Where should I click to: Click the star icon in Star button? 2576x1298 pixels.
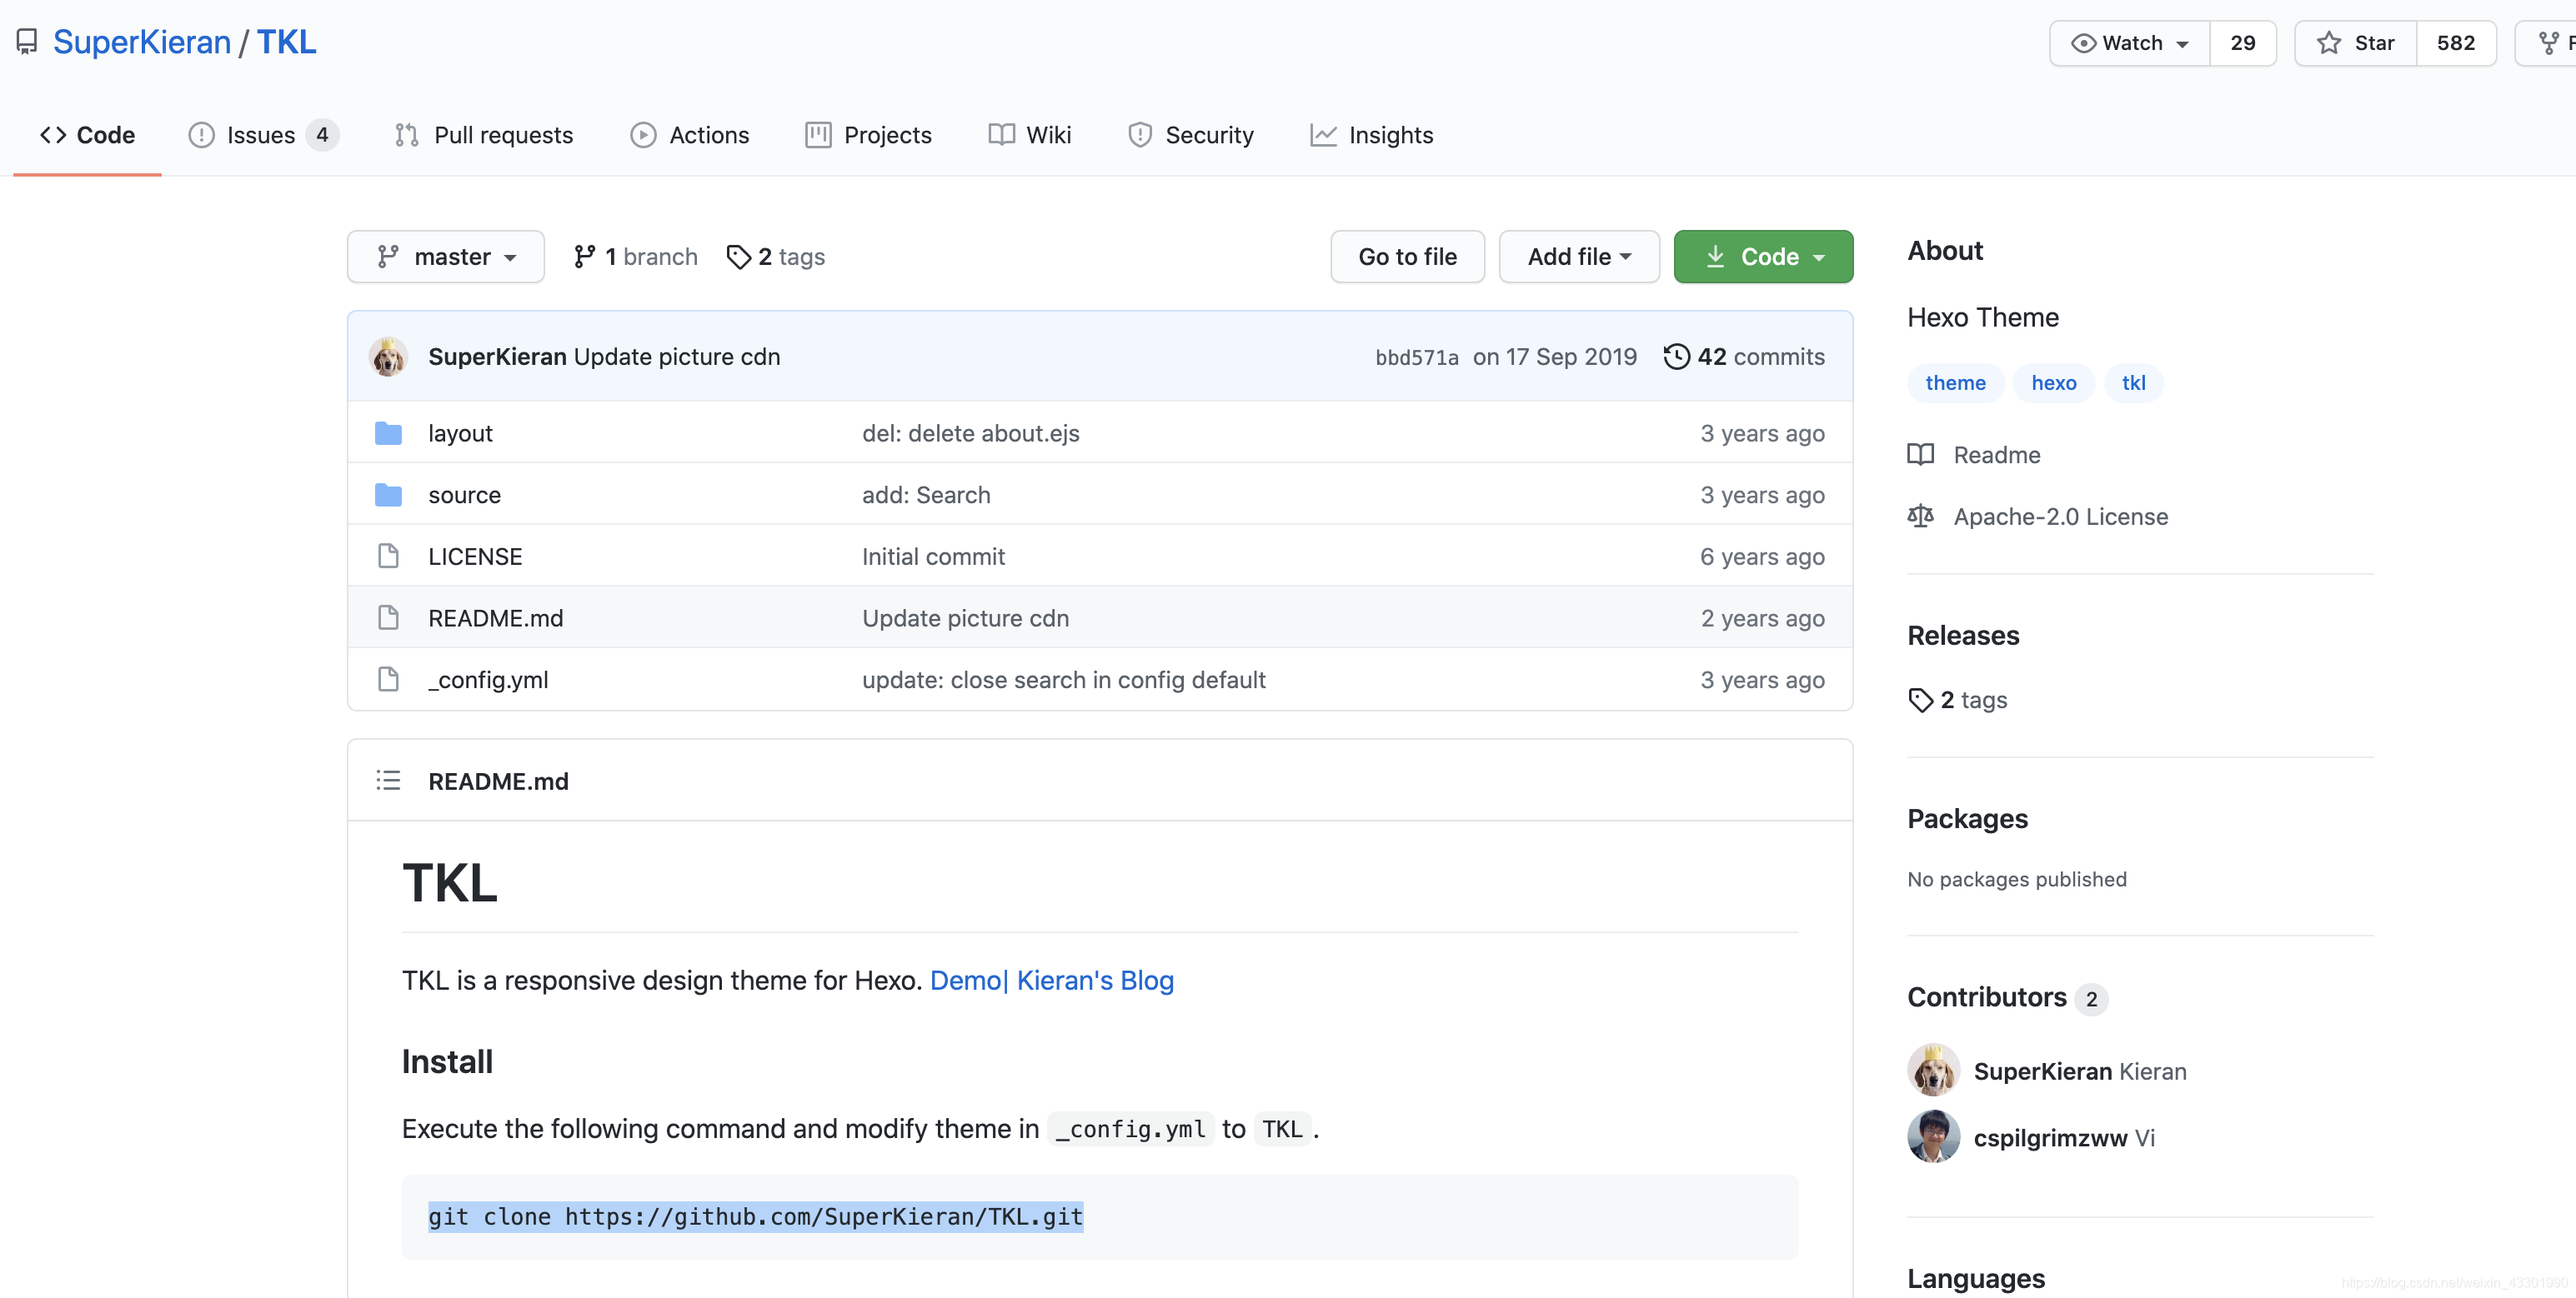[x=2329, y=43]
